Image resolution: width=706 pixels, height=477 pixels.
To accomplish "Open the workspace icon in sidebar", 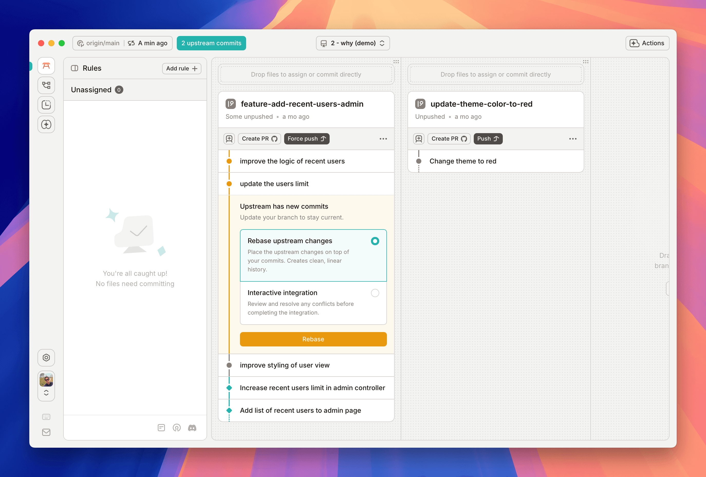I will pyautogui.click(x=46, y=66).
